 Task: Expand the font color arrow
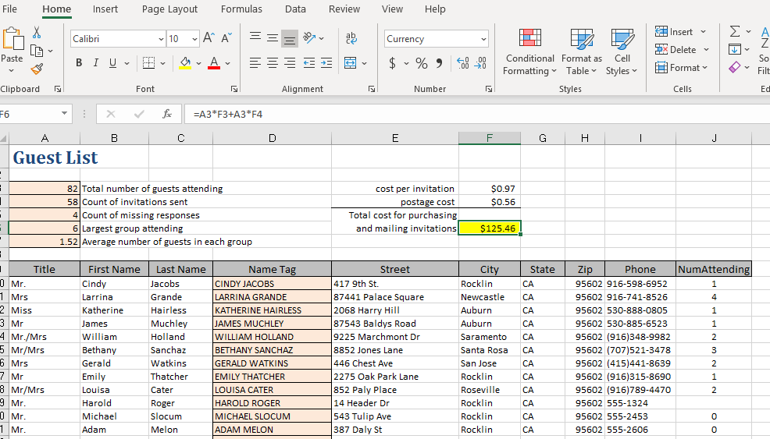227,63
